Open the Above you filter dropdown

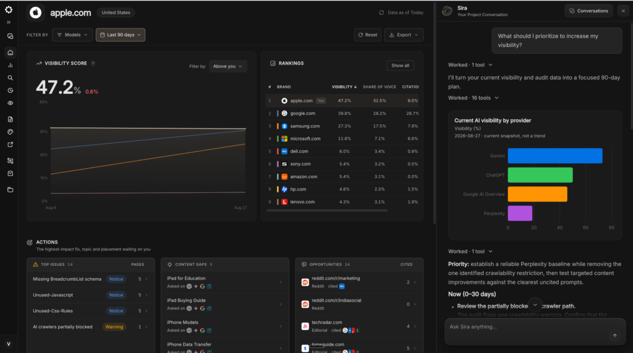pyautogui.click(x=227, y=66)
